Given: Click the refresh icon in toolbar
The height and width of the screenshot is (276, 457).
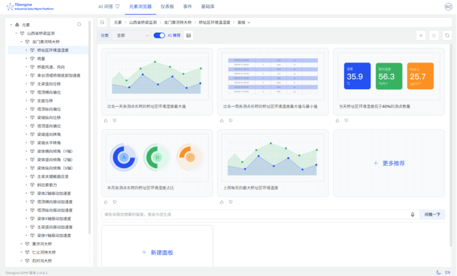Looking at the screenshot, I should (x=447, y=36).
